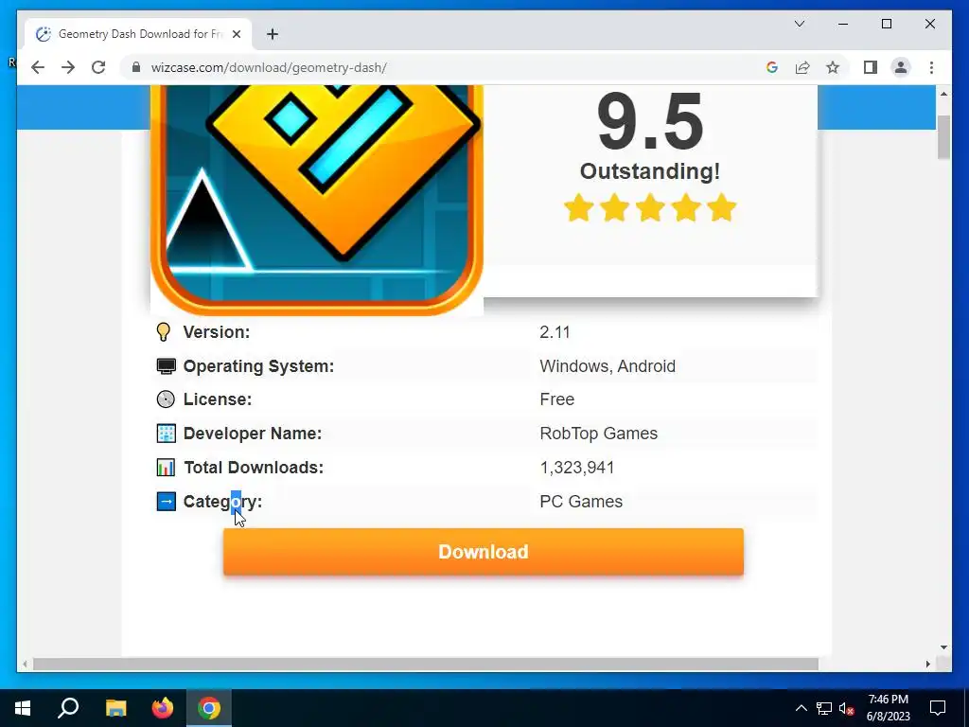Screen dimensions: 969x727
Task: Click the horizontal scrollbar left arrow
Action: (25, 664)
